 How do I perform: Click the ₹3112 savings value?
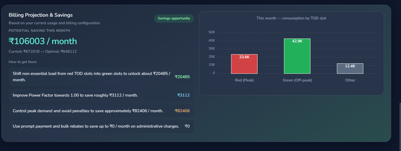point(183,95)
